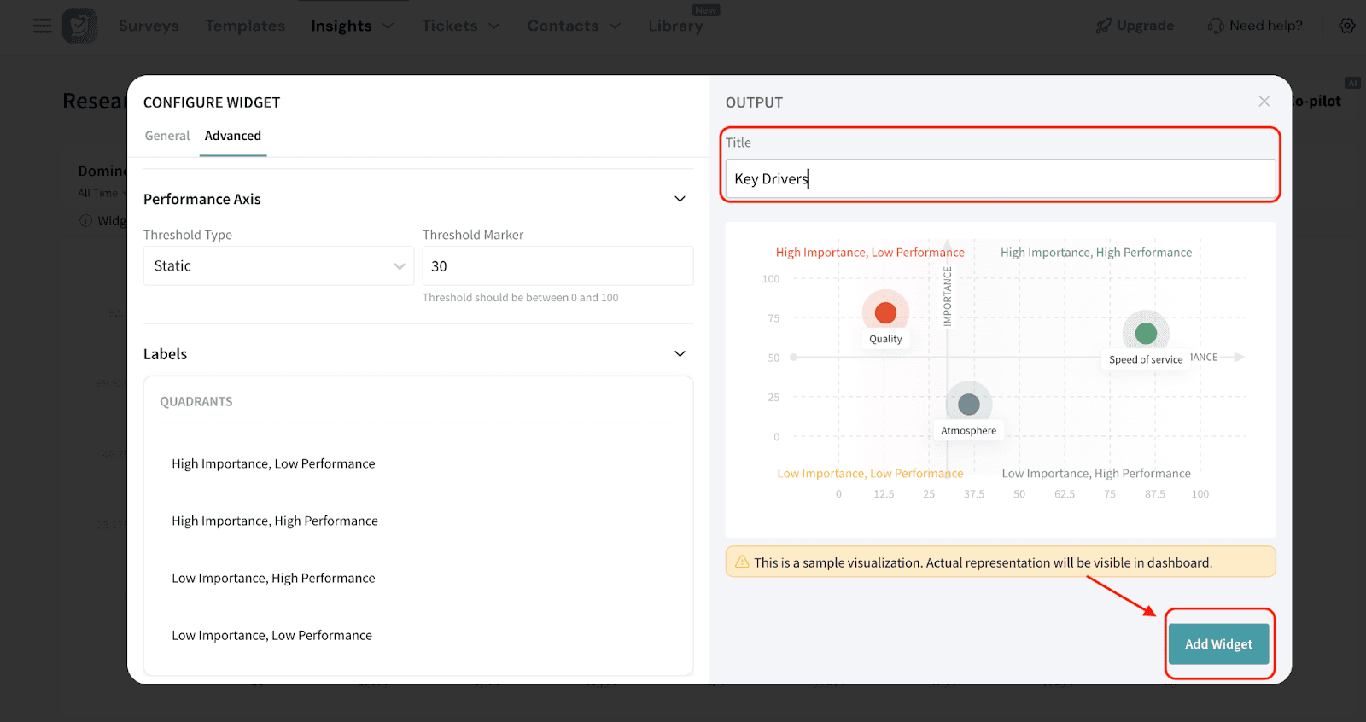The height and width of the screenshot is (722, 1366).
Task: Open the Threshold Type dropdown
Action: tap(278, 266)
